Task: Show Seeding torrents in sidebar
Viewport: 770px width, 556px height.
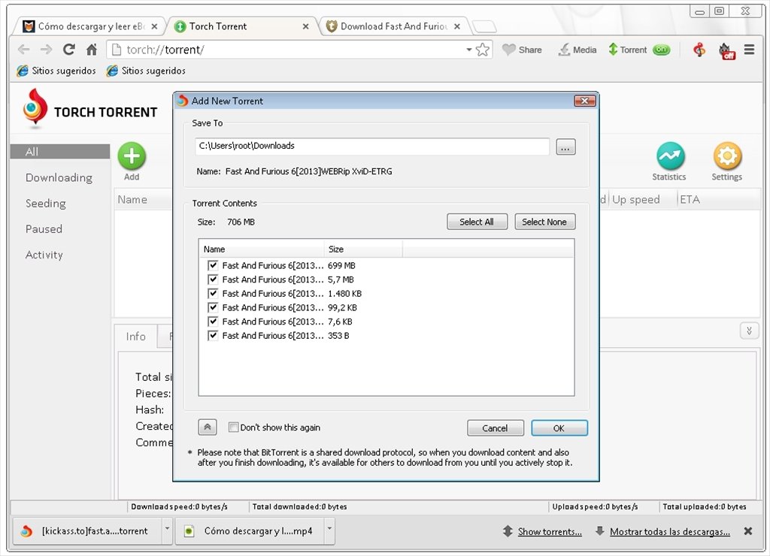Action: click(x=46, y=203)
